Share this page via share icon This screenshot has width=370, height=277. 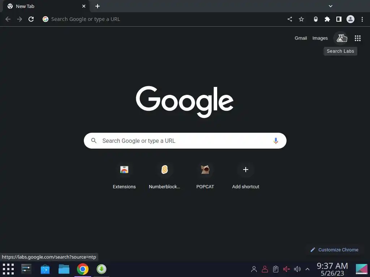290,19
